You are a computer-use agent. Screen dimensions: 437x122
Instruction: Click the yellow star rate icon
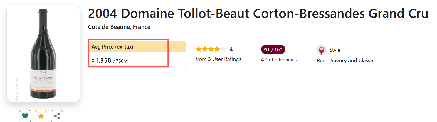pos(41,116)
